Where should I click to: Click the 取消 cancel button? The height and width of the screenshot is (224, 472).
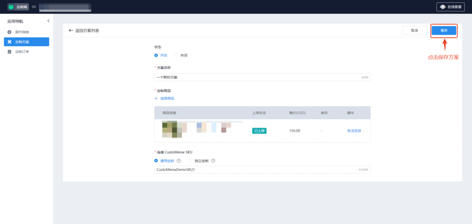pyautogui.click(x=414, y=30)
